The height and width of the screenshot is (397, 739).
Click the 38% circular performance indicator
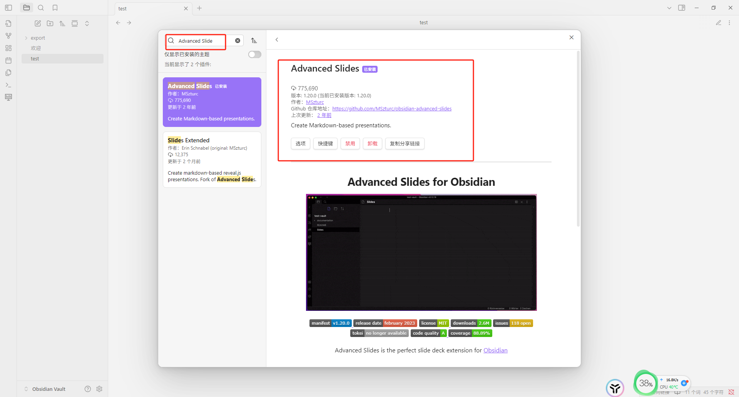645,383
